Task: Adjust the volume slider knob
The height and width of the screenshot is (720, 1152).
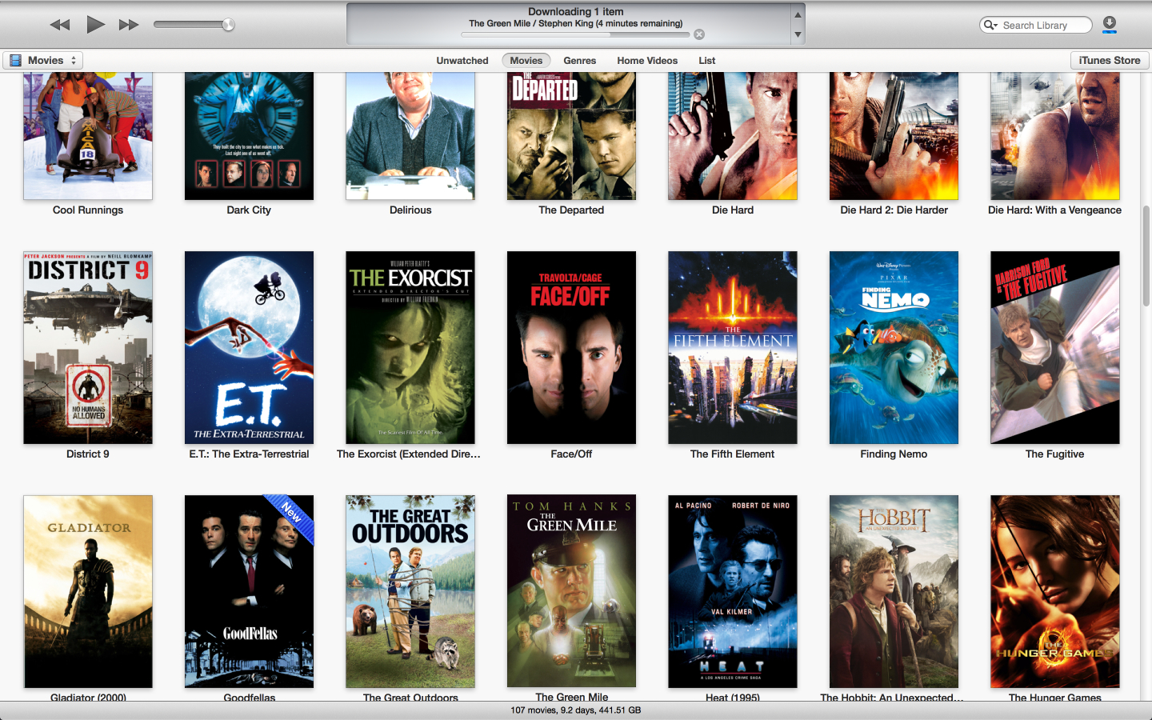Action: (x=228, y=25)
